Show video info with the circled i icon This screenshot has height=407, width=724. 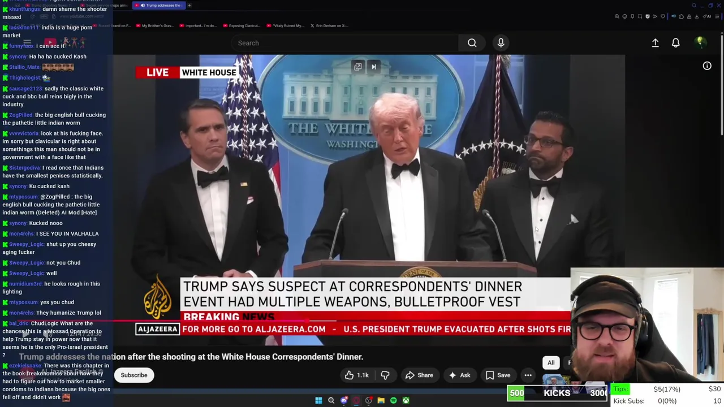pyautogui.click(x=707, y=66)
